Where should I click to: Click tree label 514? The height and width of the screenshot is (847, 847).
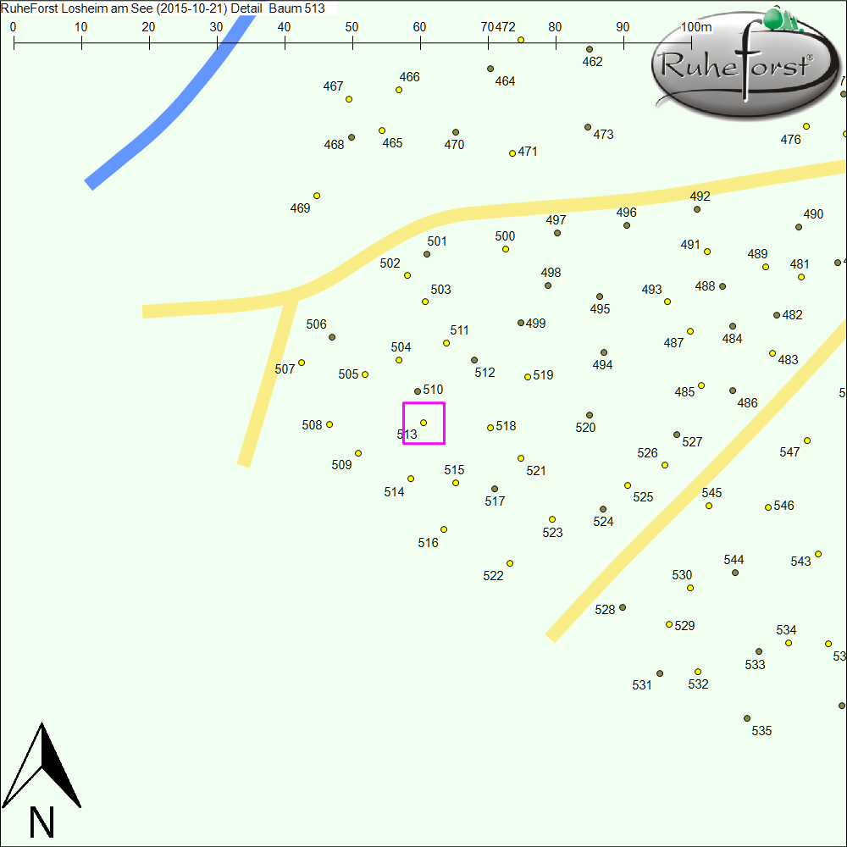pos(394,492)
